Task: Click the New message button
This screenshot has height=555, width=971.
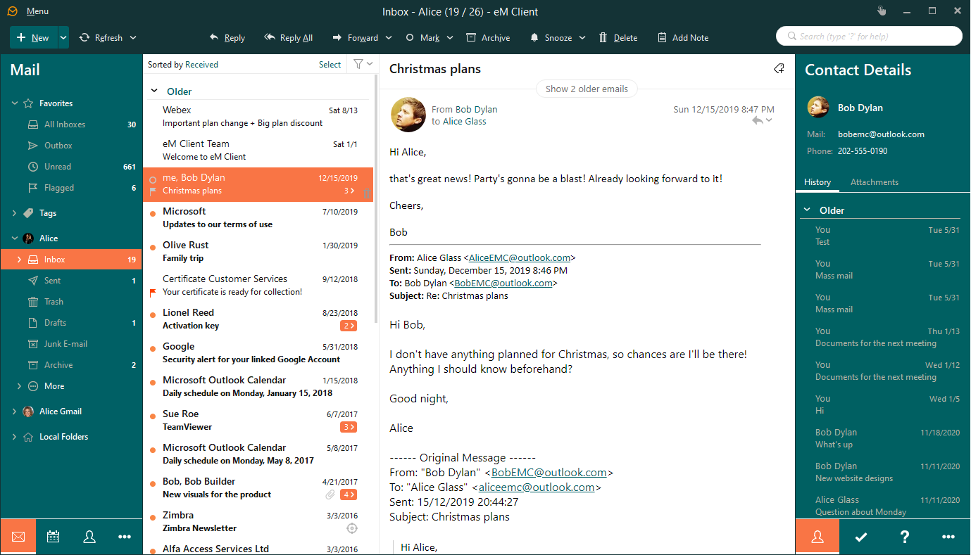Action: click(x=33, y=37)
